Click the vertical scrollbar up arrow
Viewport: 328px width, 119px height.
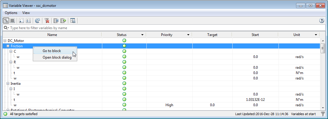(x=323, y=40)
